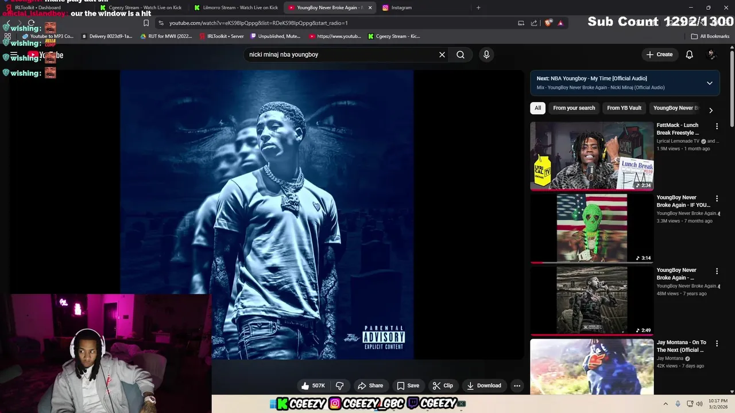
Task: Open Cgeezy Stream - Kic... bookmark
Action: (x=394, y=36)
